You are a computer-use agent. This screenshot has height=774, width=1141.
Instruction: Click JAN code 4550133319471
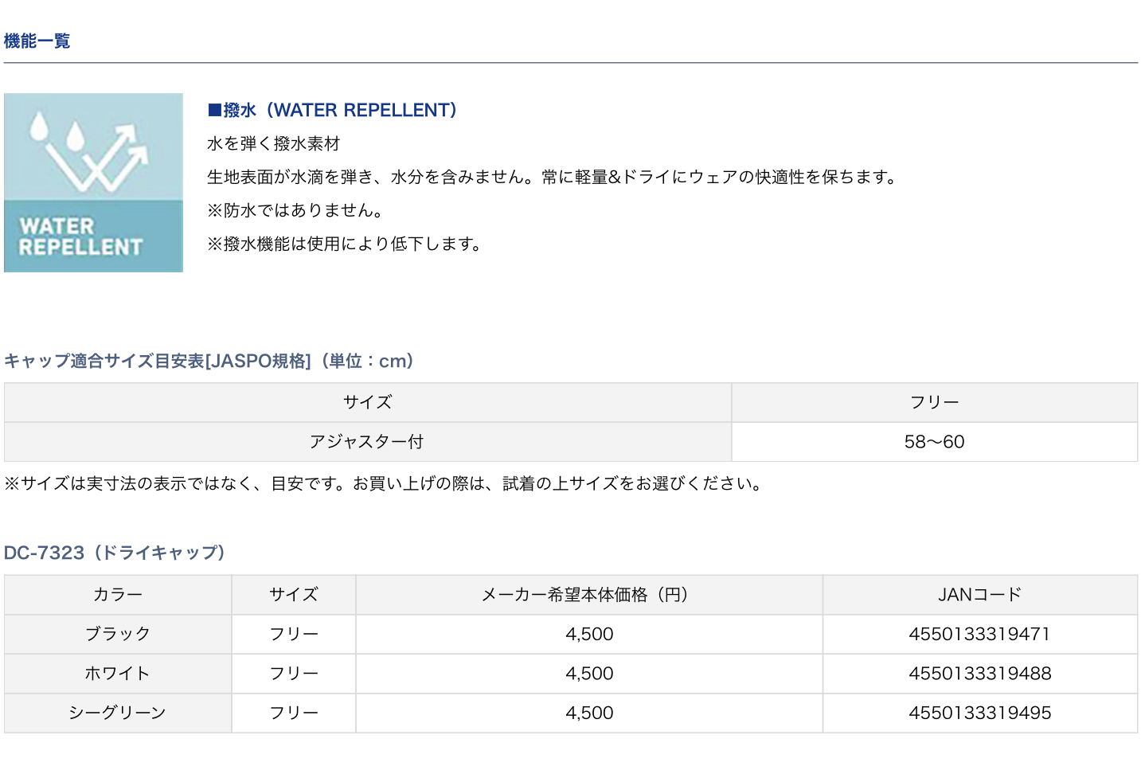pos(979,634)
